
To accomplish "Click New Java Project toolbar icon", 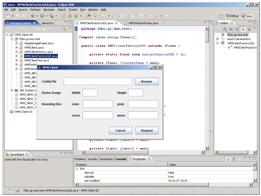I will coord(64,16).
